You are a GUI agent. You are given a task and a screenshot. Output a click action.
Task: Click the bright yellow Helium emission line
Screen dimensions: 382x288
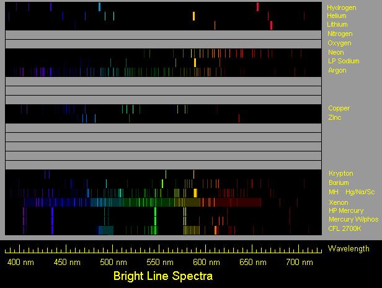(193, 16)
